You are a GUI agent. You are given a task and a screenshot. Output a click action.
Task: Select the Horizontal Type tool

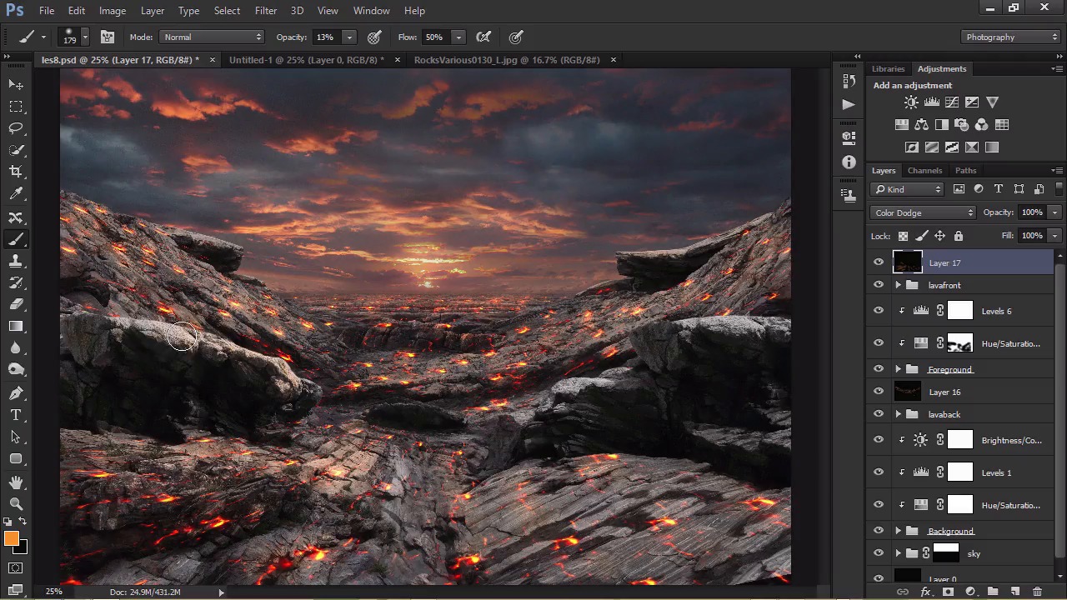(x=16, y=415)
